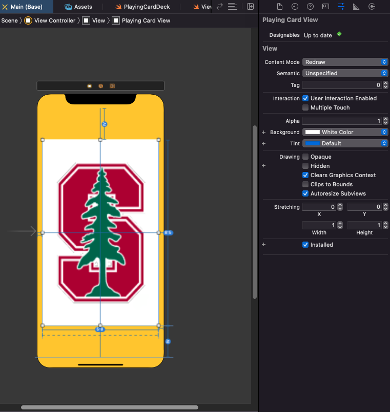Viewport: 390px width, 412px height.
Task: Select the bottom spacing constraint badge
Action: coord(168,341)
